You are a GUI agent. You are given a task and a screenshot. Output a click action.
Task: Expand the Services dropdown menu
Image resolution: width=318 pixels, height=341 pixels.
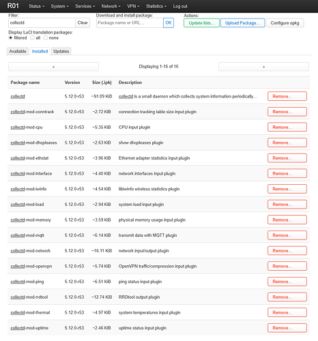(x=85, y=6)
